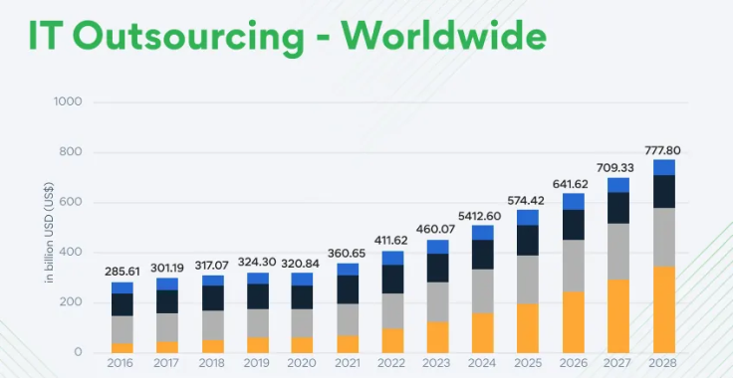Click the 5412.60 value label

480,217
